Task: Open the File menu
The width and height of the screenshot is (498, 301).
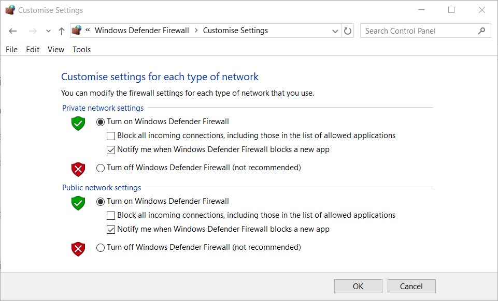Action: pyautogui.click(x=12, y=50)
